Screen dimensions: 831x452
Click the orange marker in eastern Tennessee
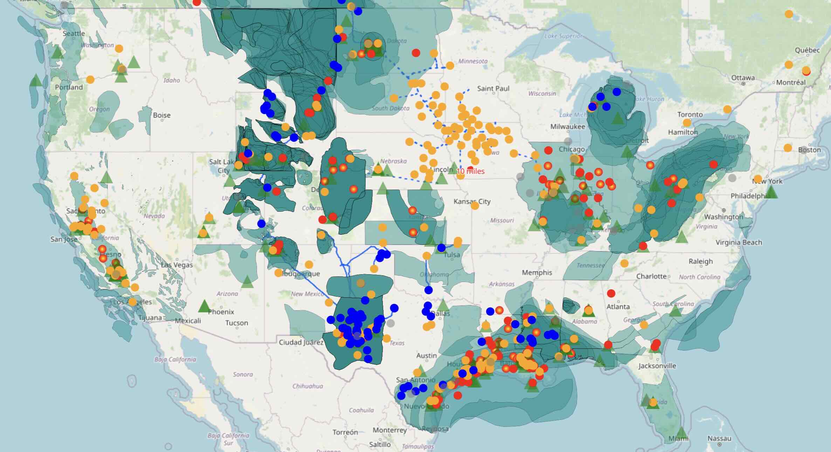tap(624, 263)
